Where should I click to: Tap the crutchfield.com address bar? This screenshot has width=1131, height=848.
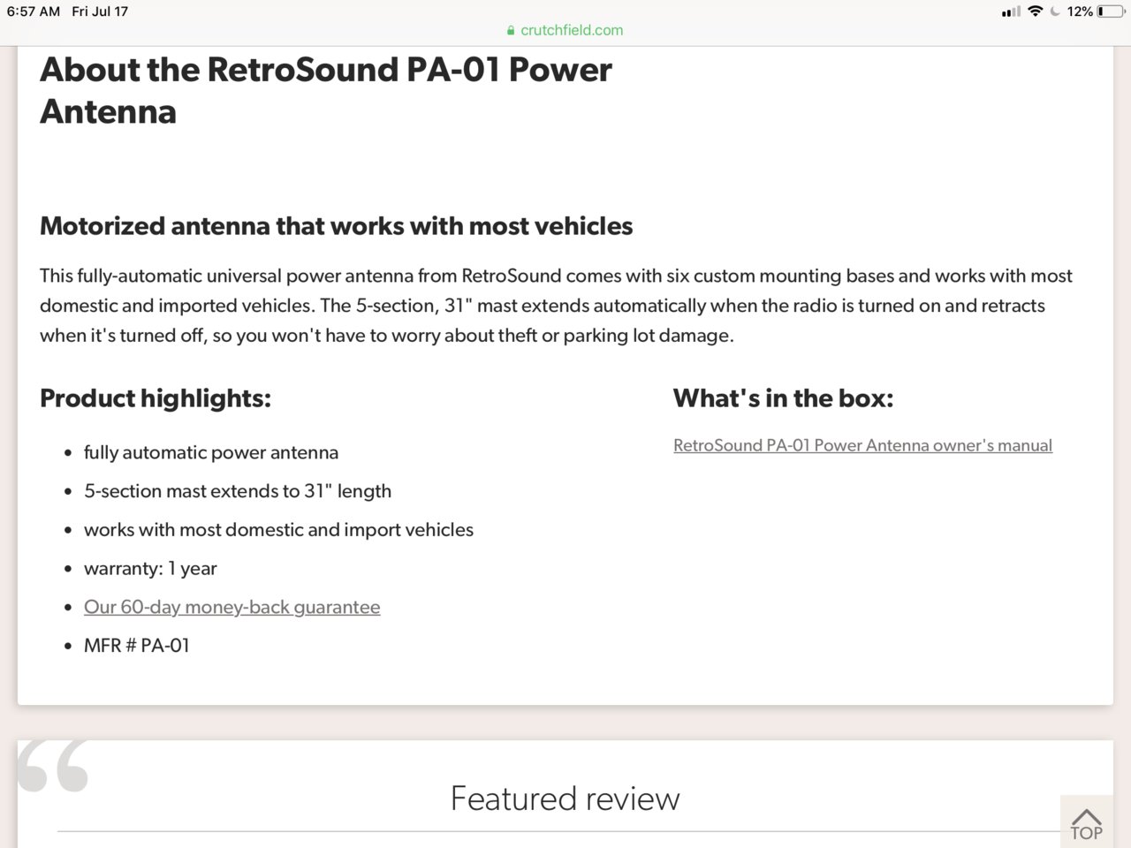[565, 30]
